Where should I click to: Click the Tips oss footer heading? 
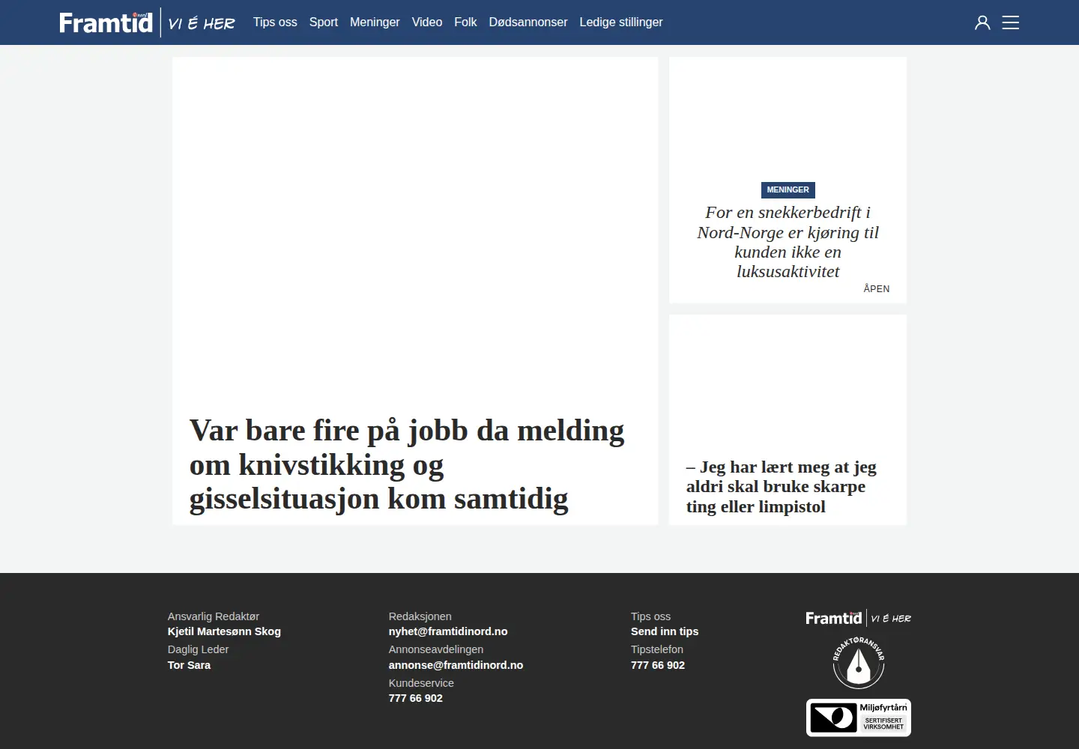point(650,616)
